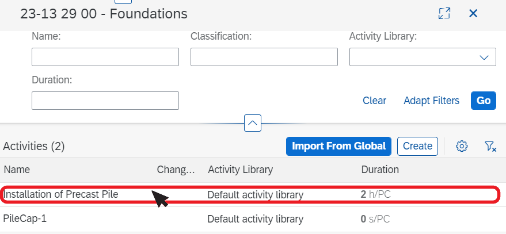Image resolution: width=506 pixels, height=234 pixels.
Task: Clear table filters using funnel icon
Action: (x=490, y=146)
